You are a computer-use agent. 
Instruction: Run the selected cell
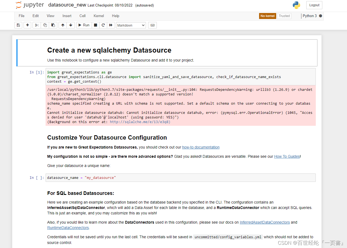84,25
